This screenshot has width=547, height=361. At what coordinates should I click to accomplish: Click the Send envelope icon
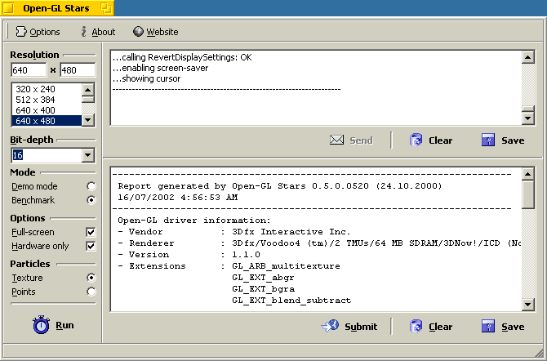click(336, 140)
